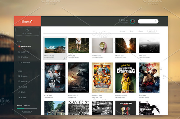
Task: Filter the files by Image
Action: pos(23,76)
